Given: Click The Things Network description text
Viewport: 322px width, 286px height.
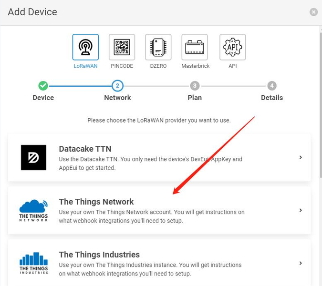Looking at the screenshot, I should [x=152, y=216].
